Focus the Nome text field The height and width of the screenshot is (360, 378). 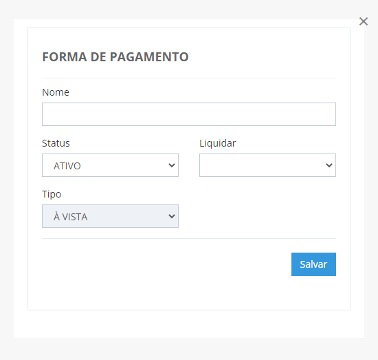click(189, 114)
